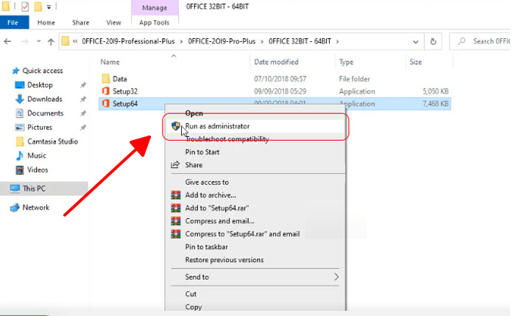Open the File ribbon tab

tap(13, 22)
